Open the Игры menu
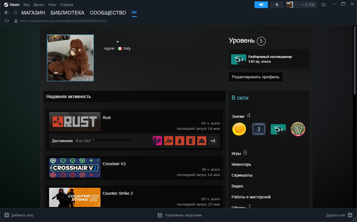This screenshot has height=222, width=357. pos(52,4)
